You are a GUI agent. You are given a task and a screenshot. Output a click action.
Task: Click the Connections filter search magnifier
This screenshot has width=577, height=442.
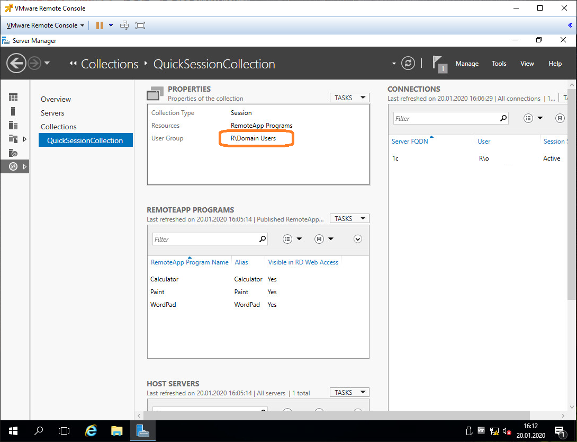click(x=503, y=118)
